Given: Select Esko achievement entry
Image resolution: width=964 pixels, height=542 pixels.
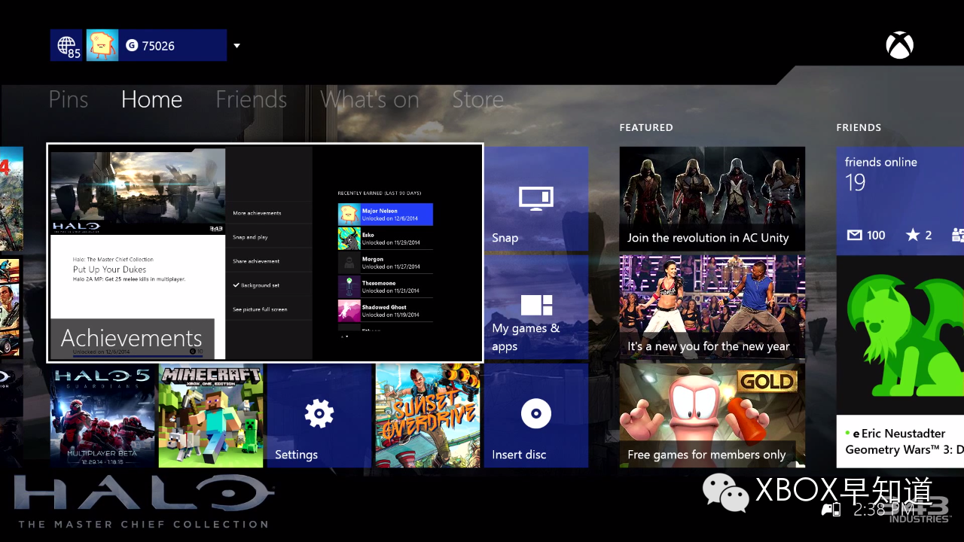Looking at the screenshot, I should [x=386, y=239].
